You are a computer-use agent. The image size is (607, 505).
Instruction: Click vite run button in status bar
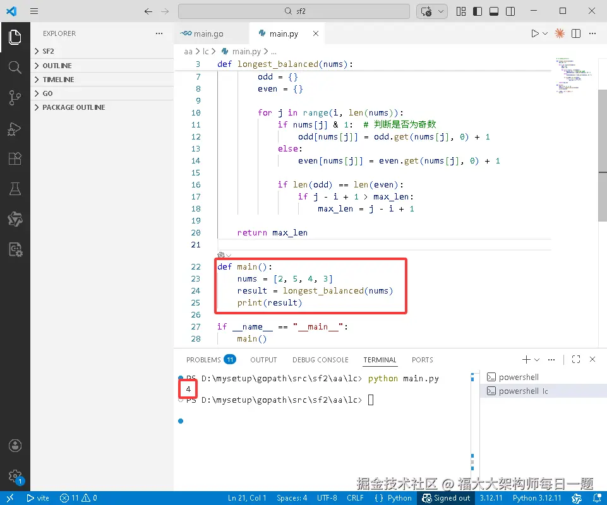click(38, 498)
